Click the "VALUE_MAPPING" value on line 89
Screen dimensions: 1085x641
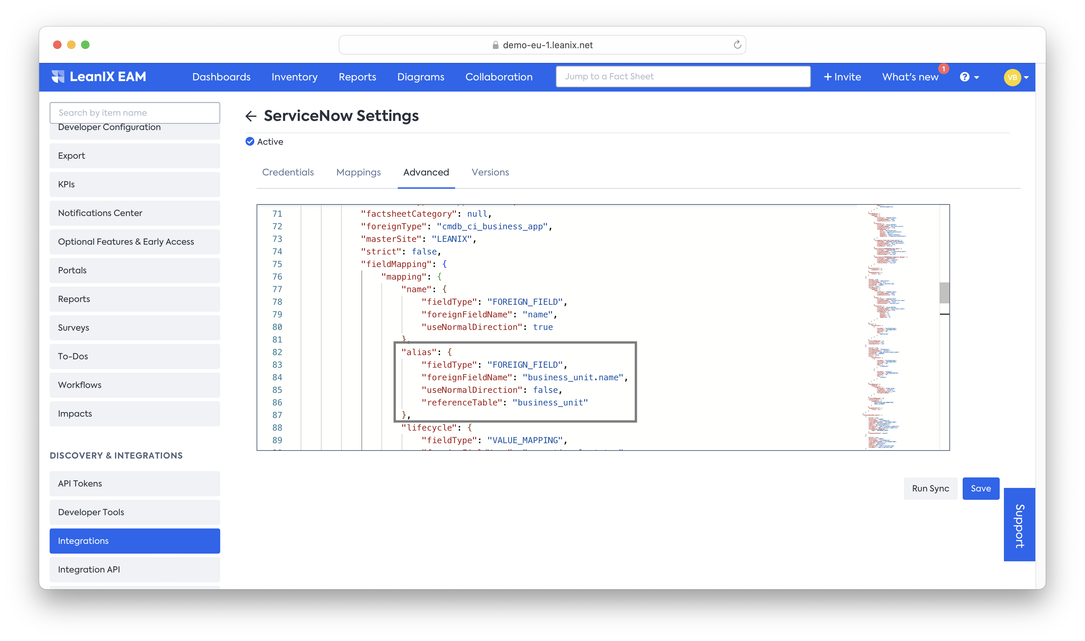525,440
